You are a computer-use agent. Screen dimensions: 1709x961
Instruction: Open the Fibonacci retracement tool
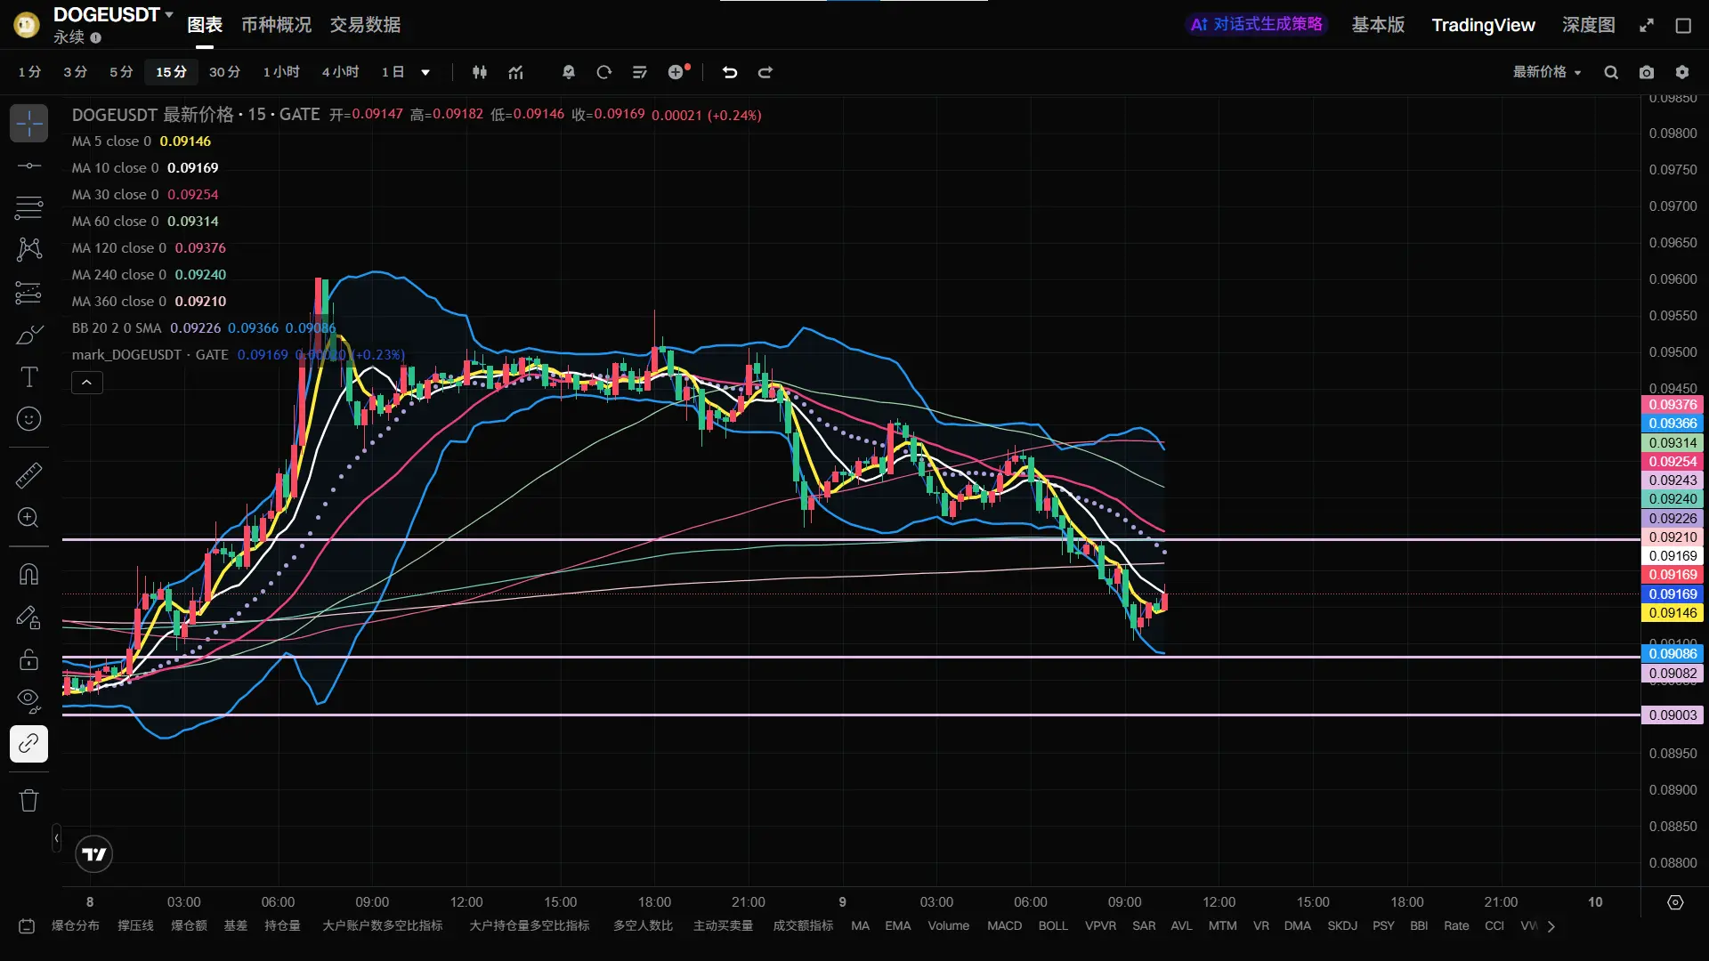(x=28, y=208)
